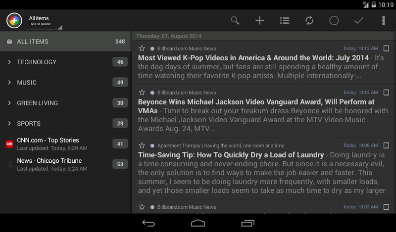The image size is (396, 232).
Task: Toggle unread dot on 10:02 AM article
Action: click(x=152, y=207)
